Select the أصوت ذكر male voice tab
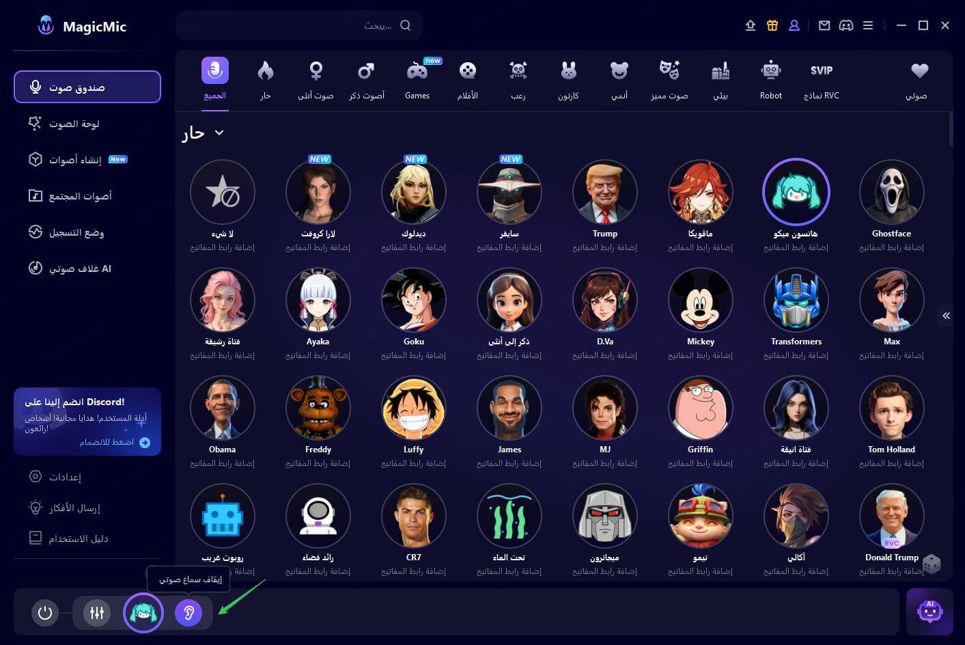 tap(367, 79)
